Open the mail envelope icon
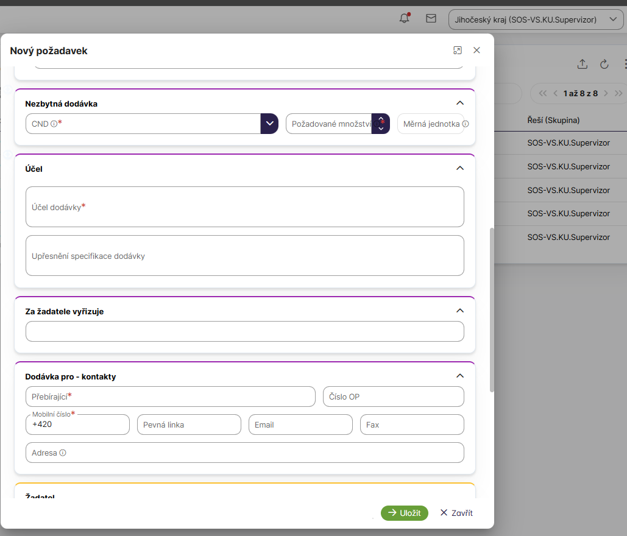This screenshot has width=627, height=536. (431, 19)
